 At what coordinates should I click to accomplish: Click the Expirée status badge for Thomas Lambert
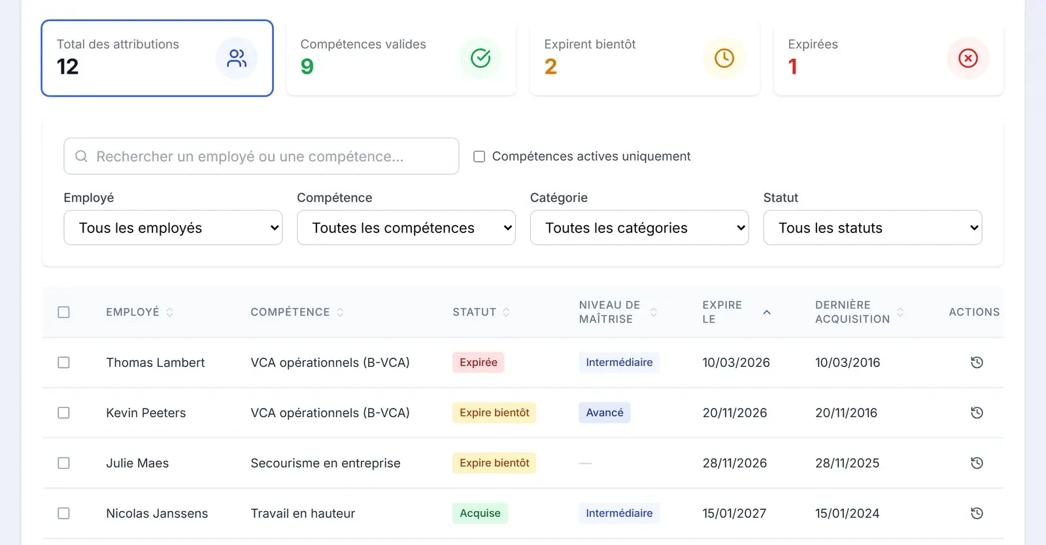(x=479, y=362)
